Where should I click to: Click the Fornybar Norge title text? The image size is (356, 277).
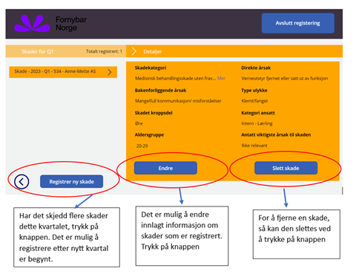click(71, 24)
